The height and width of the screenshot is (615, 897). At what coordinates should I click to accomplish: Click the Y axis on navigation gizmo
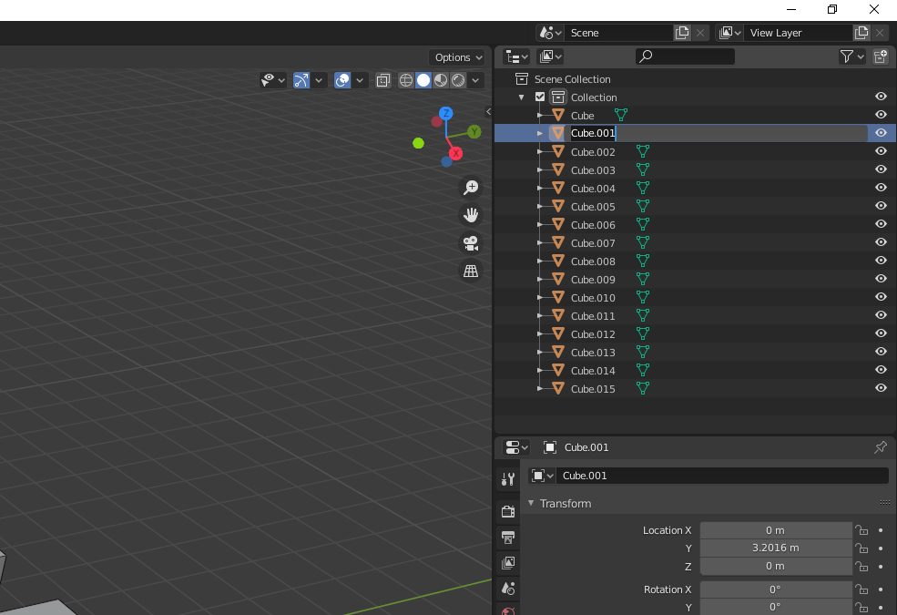(474, 132)
